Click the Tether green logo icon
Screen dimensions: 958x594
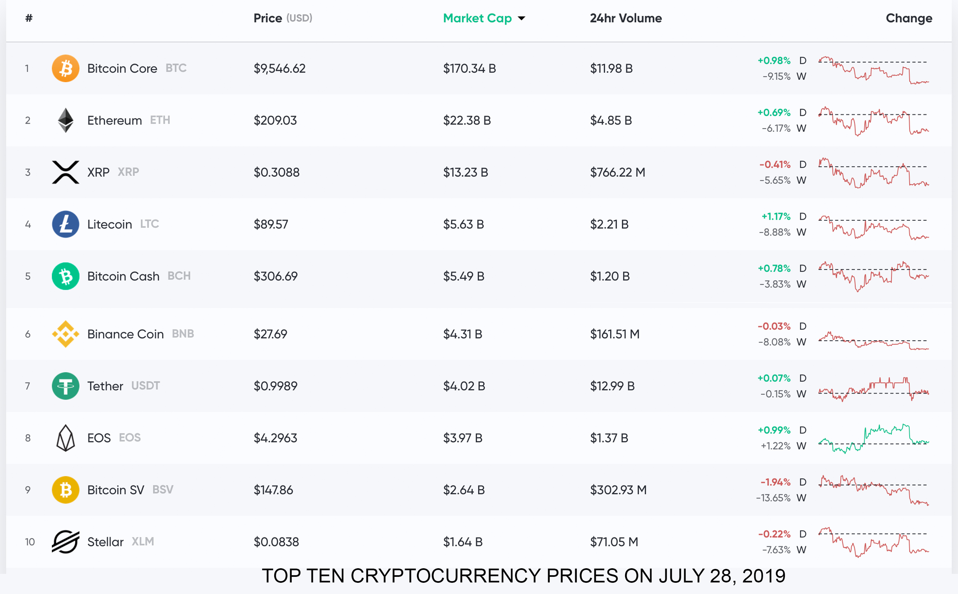65,386
